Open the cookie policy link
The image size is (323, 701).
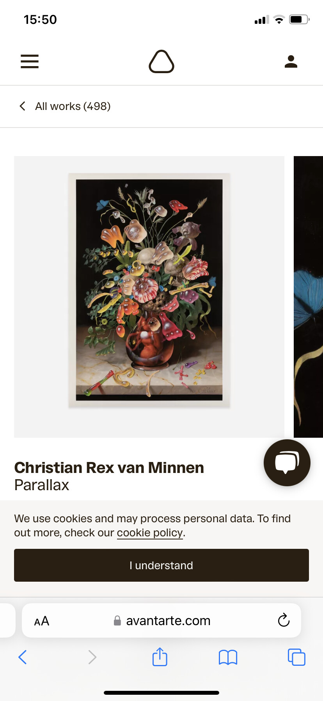(150, 533)
